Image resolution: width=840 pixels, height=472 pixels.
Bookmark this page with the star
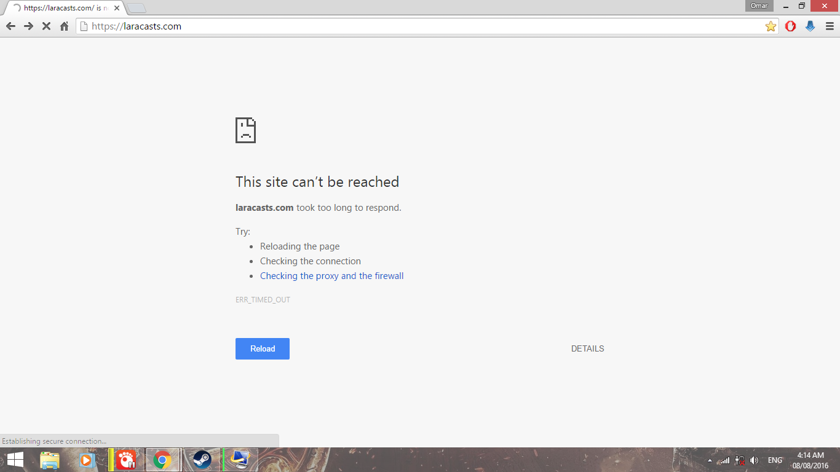pos(771,26)
